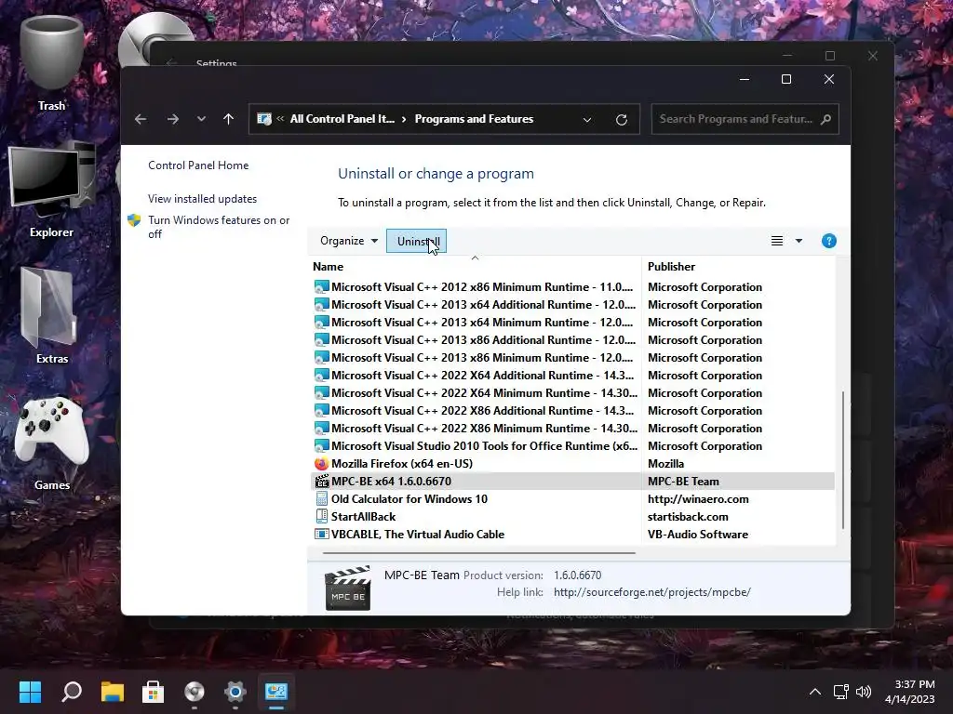The width and height of the screenshot is (953, 714).
Task: Click Programs and Features breadcrumb
Action: pos(474,119)
